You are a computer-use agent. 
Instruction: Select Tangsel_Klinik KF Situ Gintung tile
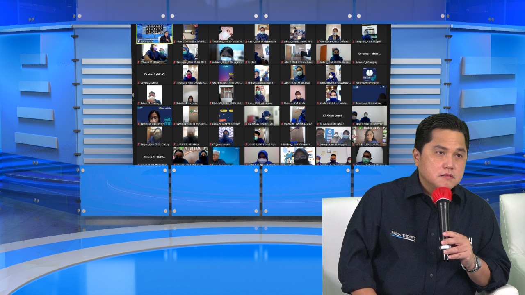(x=154, y=136)
